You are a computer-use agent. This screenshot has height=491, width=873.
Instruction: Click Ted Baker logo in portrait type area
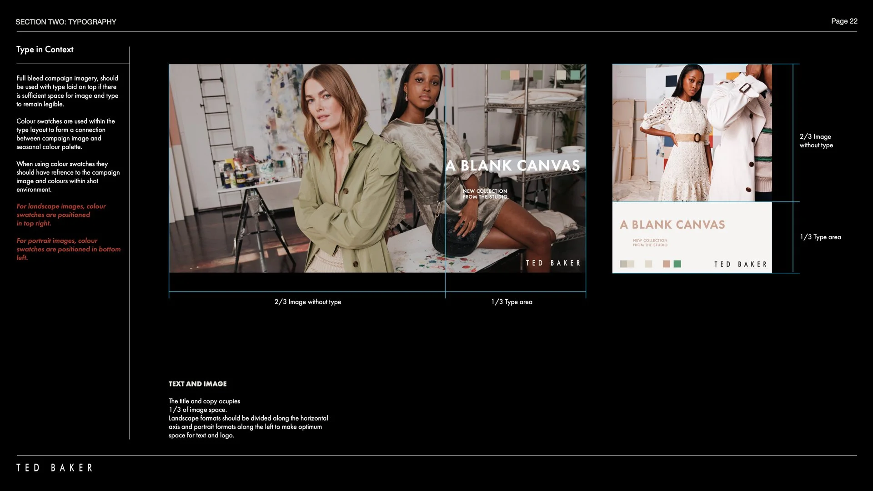tap(740, 265)
